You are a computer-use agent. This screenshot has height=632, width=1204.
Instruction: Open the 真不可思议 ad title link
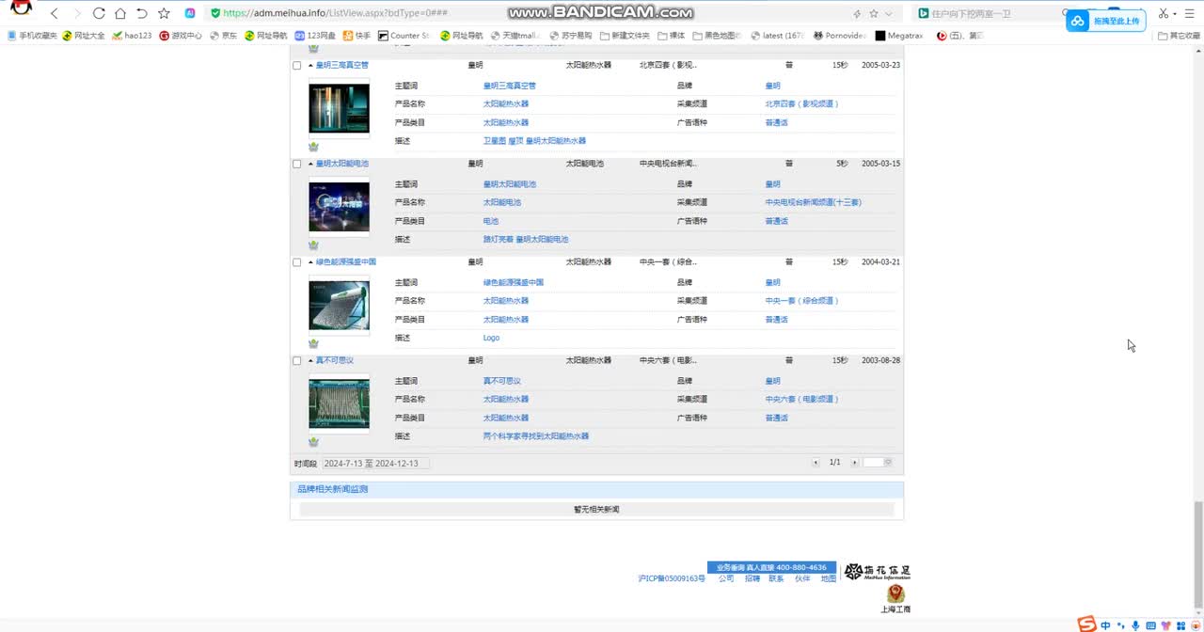335,361
